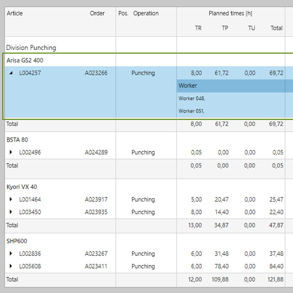Expand article L003450 details

pyautogui.click(x=11, y=212)
